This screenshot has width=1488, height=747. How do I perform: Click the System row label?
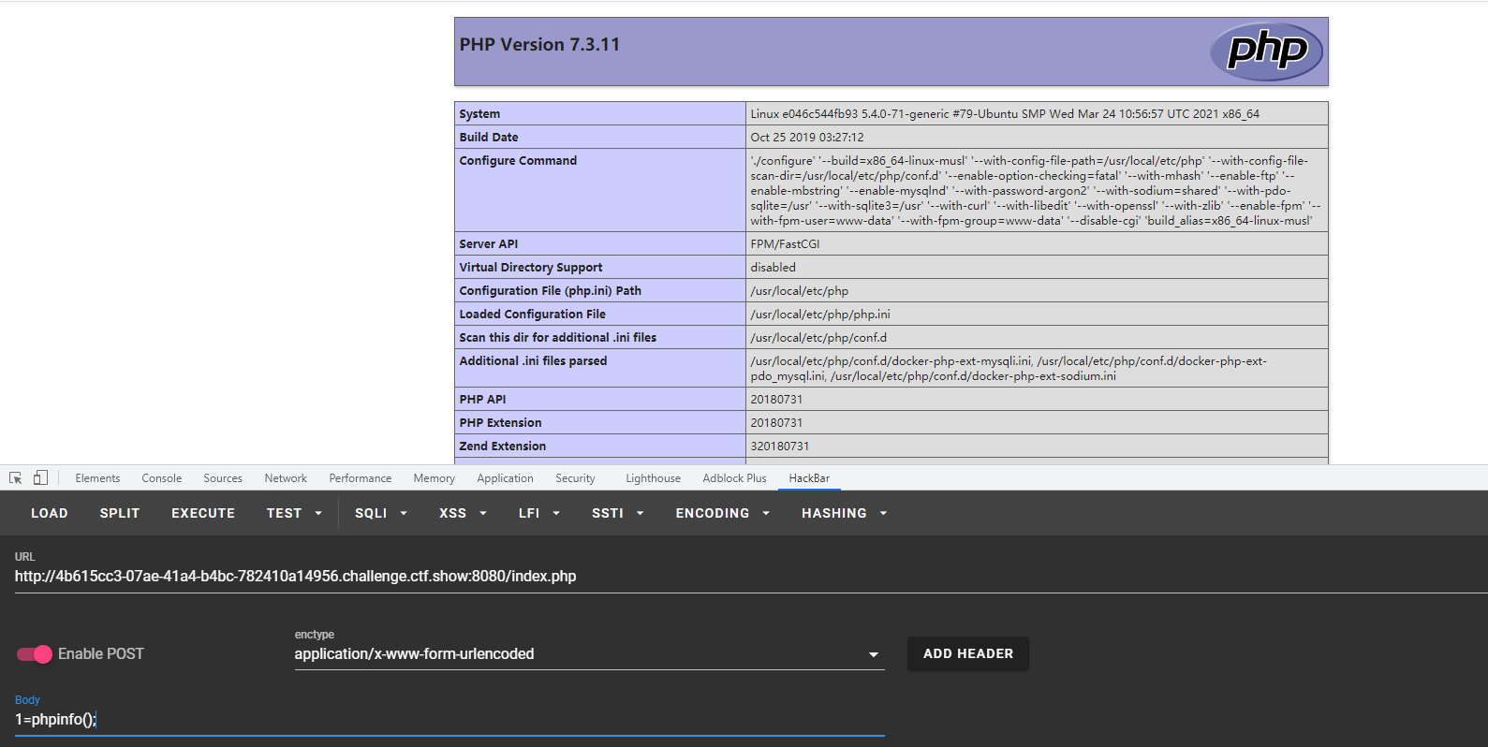(x=479, y=113)
